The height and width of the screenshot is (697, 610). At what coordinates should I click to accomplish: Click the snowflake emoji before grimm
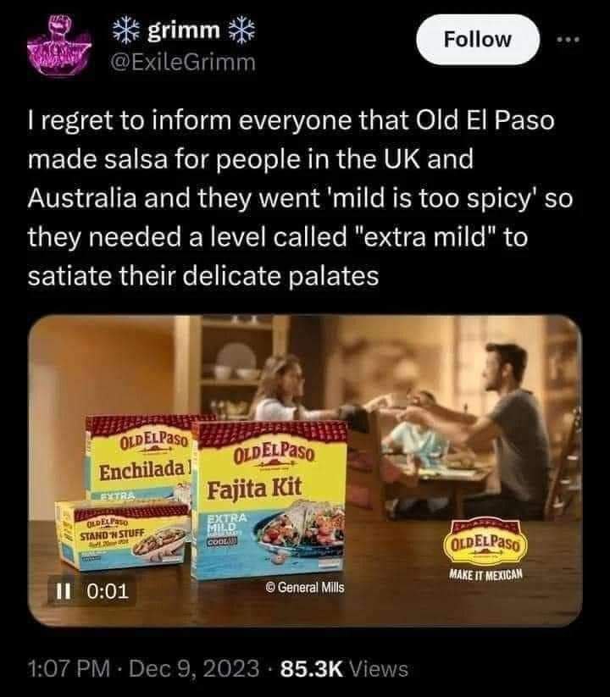125,30
